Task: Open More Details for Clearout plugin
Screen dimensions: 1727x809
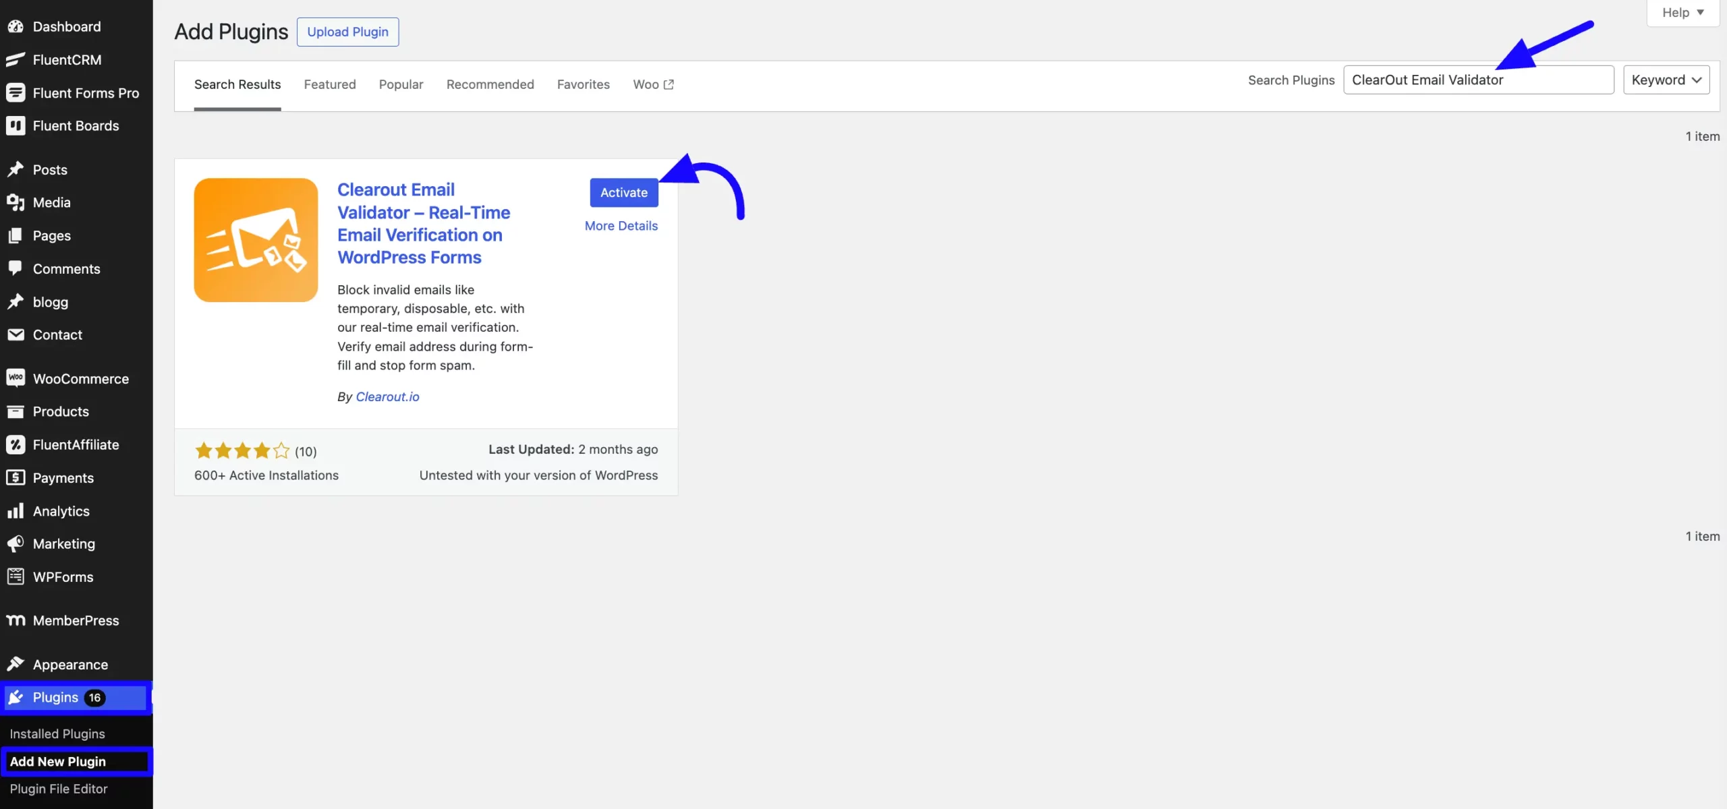Action: pyautogui.click(x=621, y=226)
